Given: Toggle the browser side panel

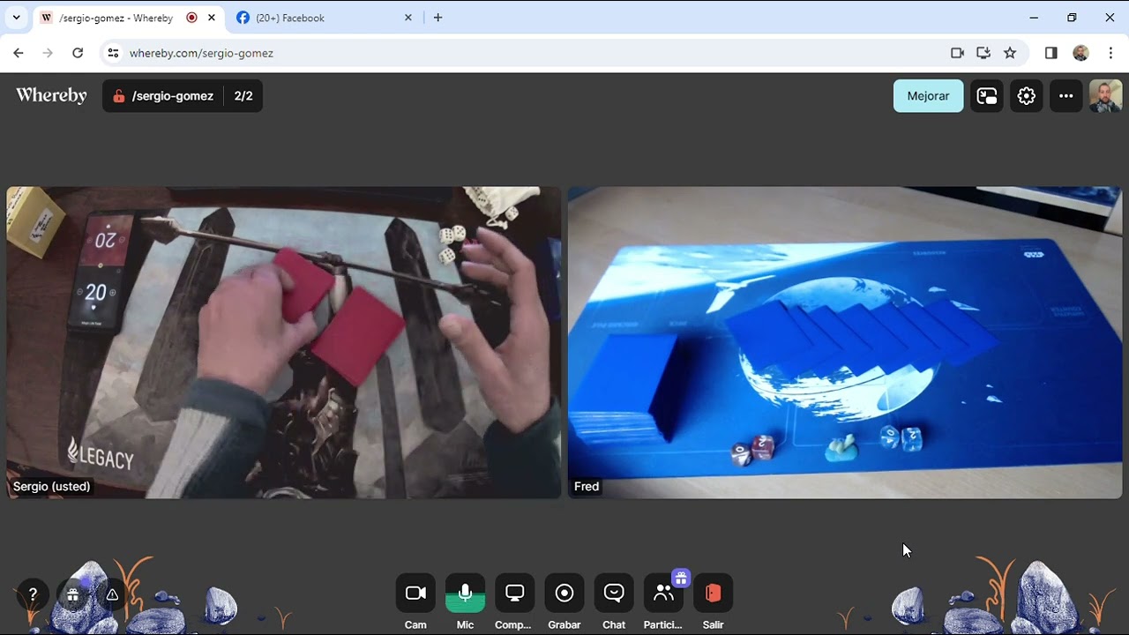Looking at the screenshot, I should pos(1050,53).
